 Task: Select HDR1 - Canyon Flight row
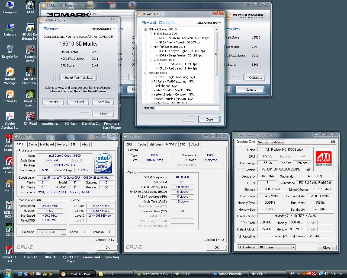[x=182, y=51]
